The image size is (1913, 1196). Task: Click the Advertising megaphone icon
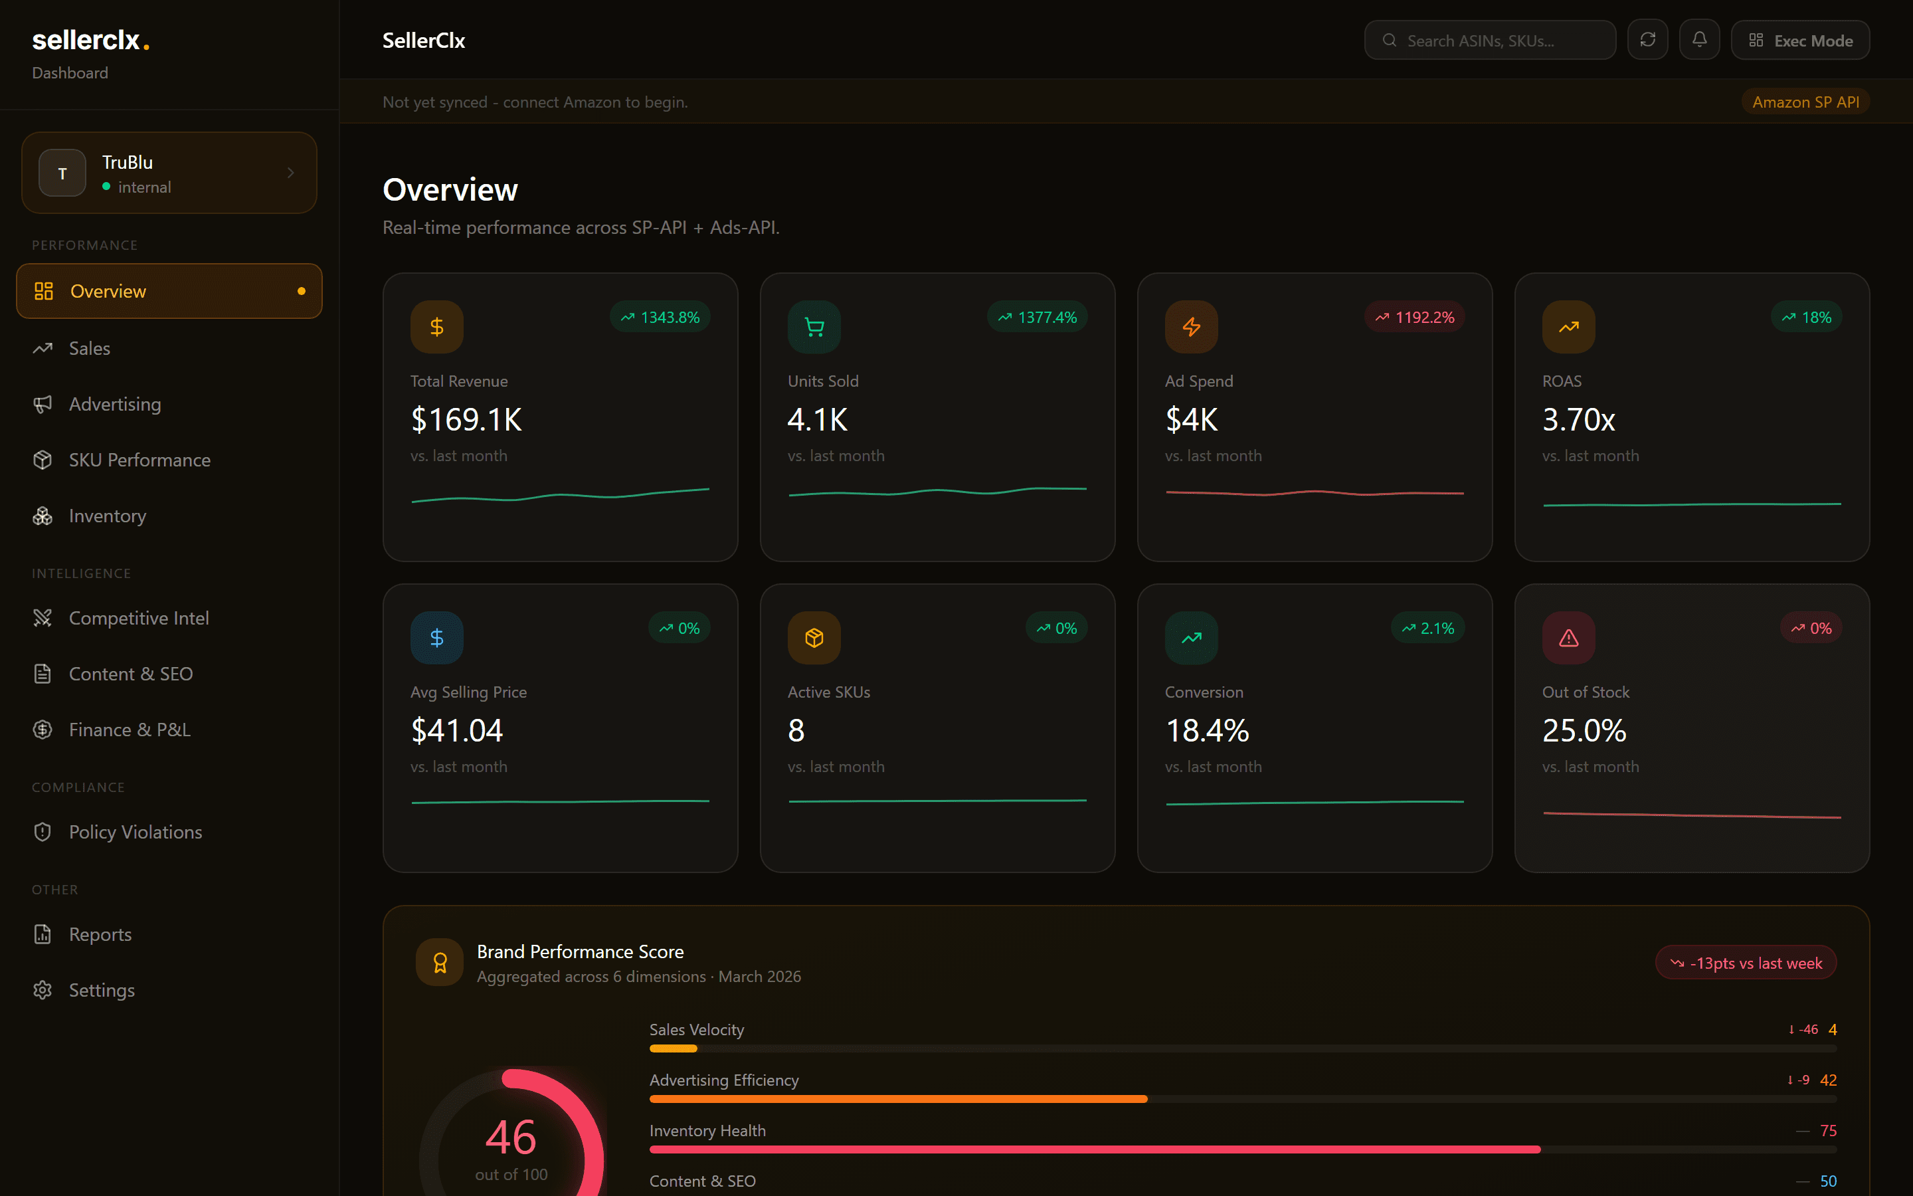click(x=43, y=404)
